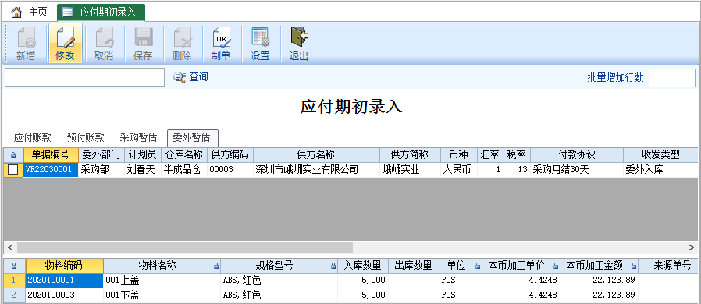This screenshot has height=304, width=701.
Task: Click horizontal scrollbar right arrow
Action: point(692,247)
